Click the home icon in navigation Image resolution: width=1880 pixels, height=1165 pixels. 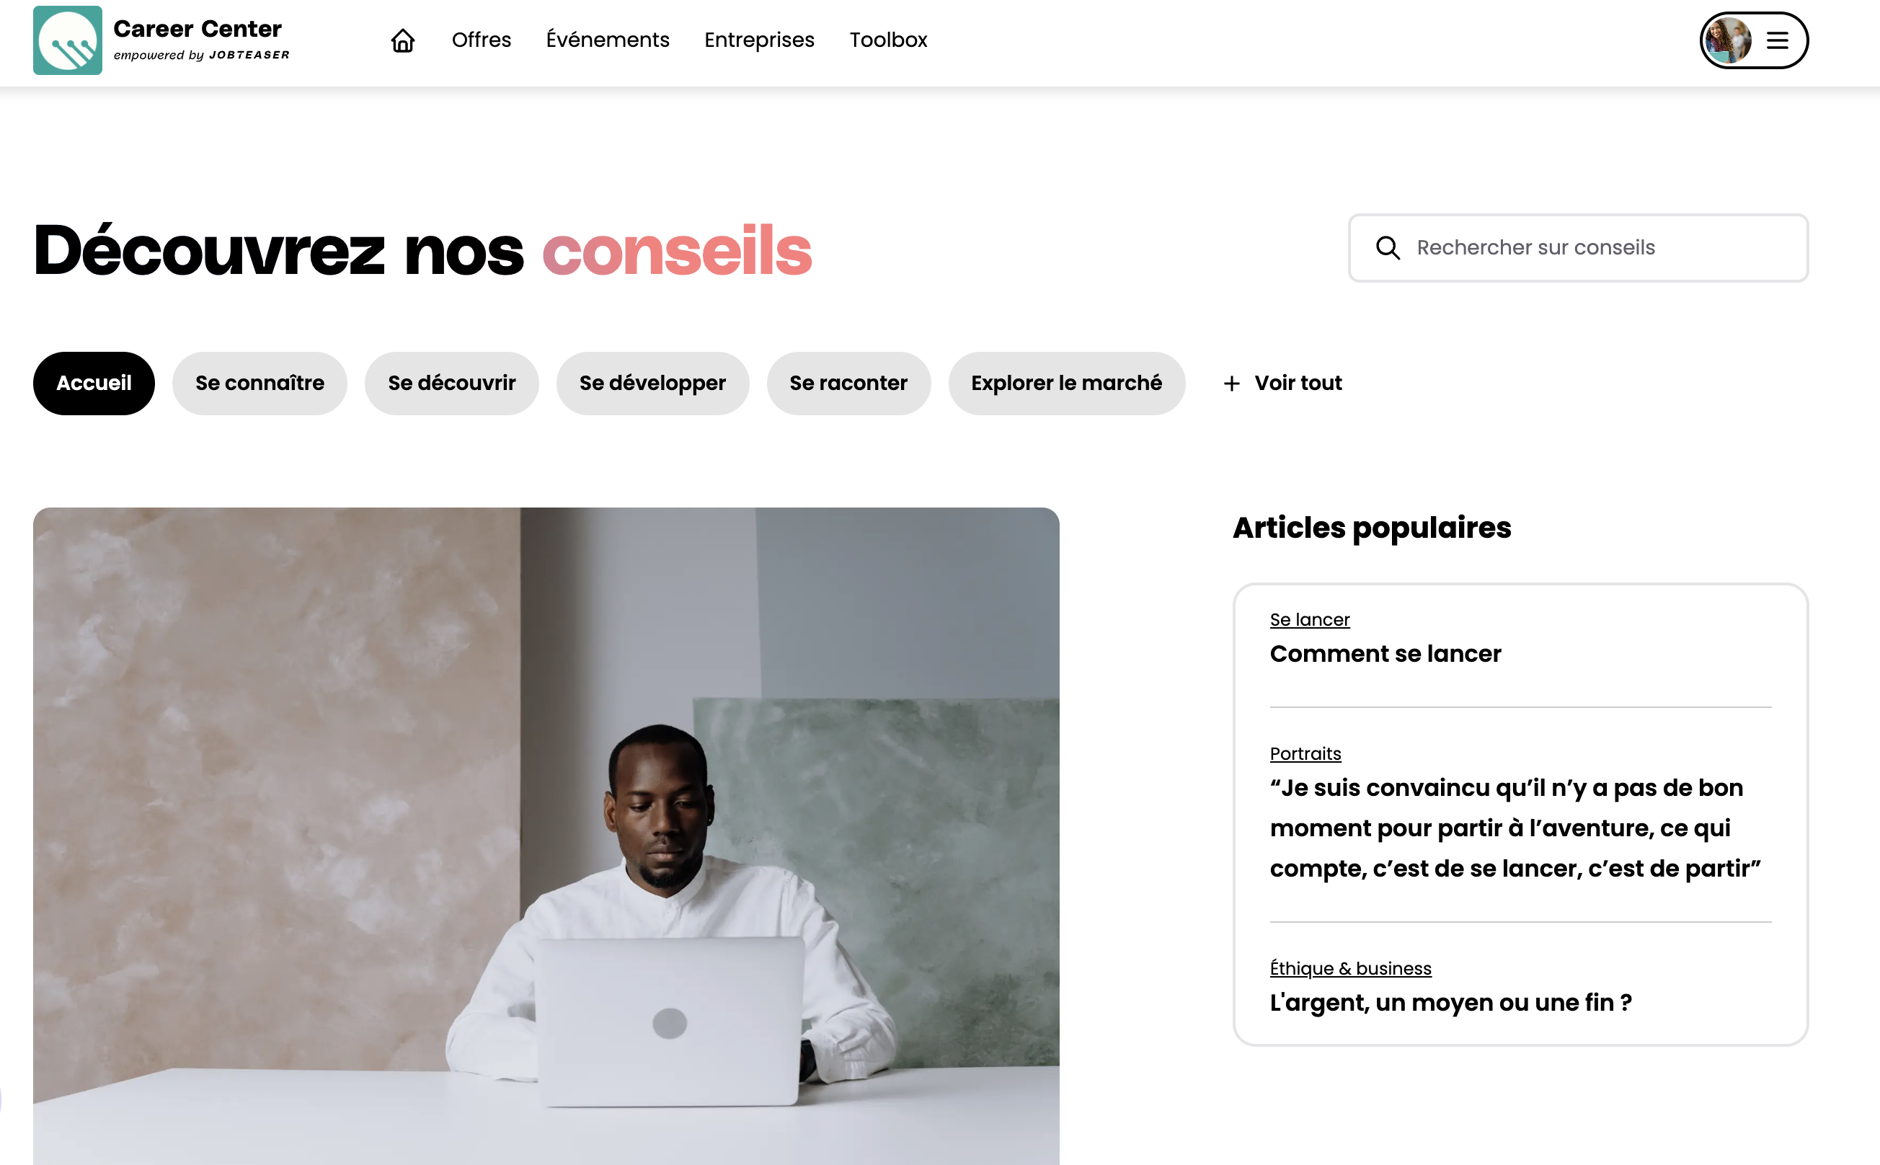pyautogui.click(x=402, y=40)
